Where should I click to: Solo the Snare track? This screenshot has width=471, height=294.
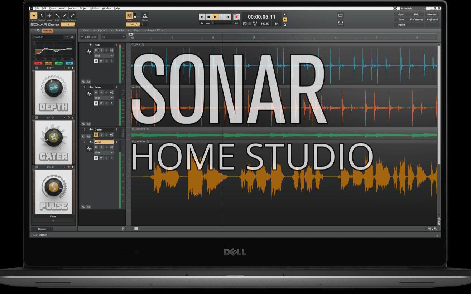tap(101, 93)
